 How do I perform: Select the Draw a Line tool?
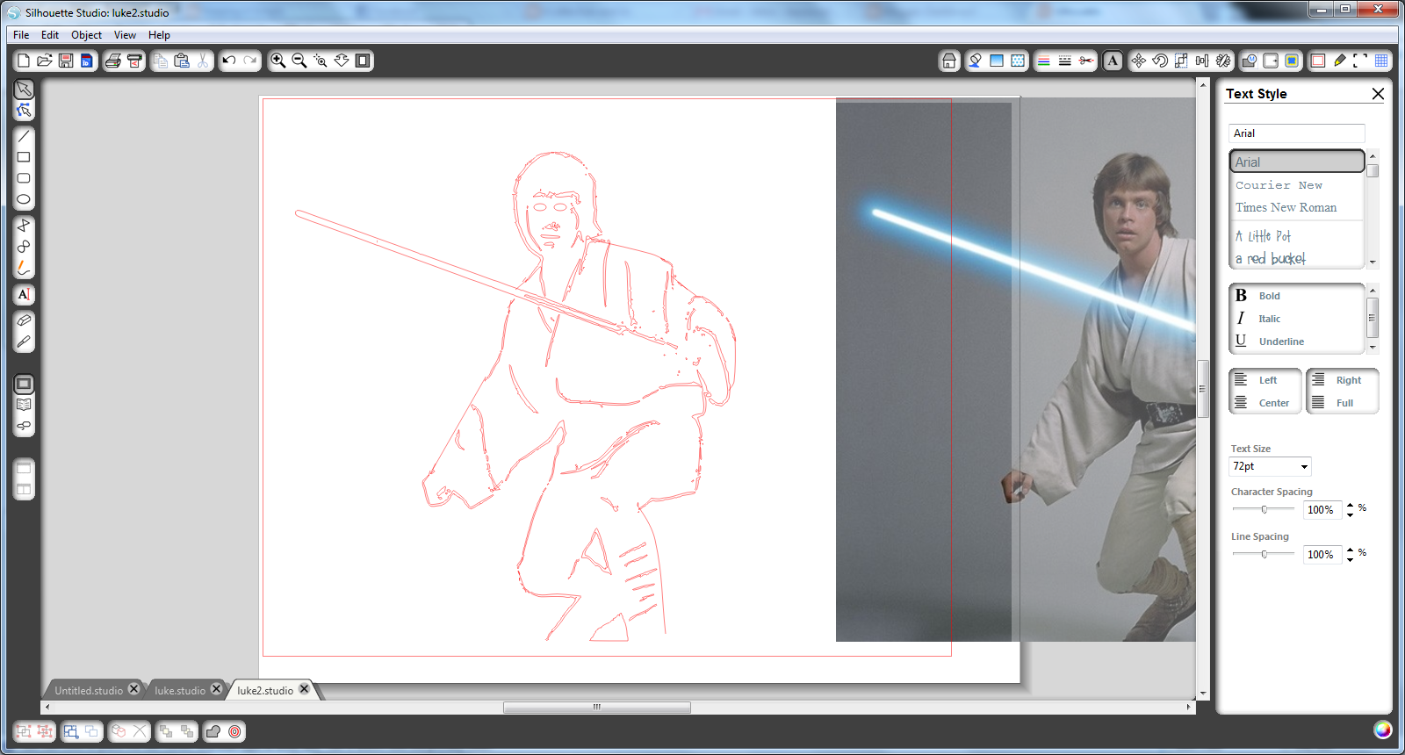tap(24, 136)
